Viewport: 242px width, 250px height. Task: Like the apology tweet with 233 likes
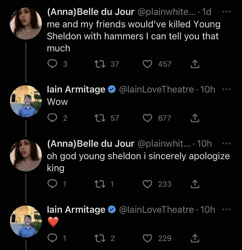(x=148, y=184)
